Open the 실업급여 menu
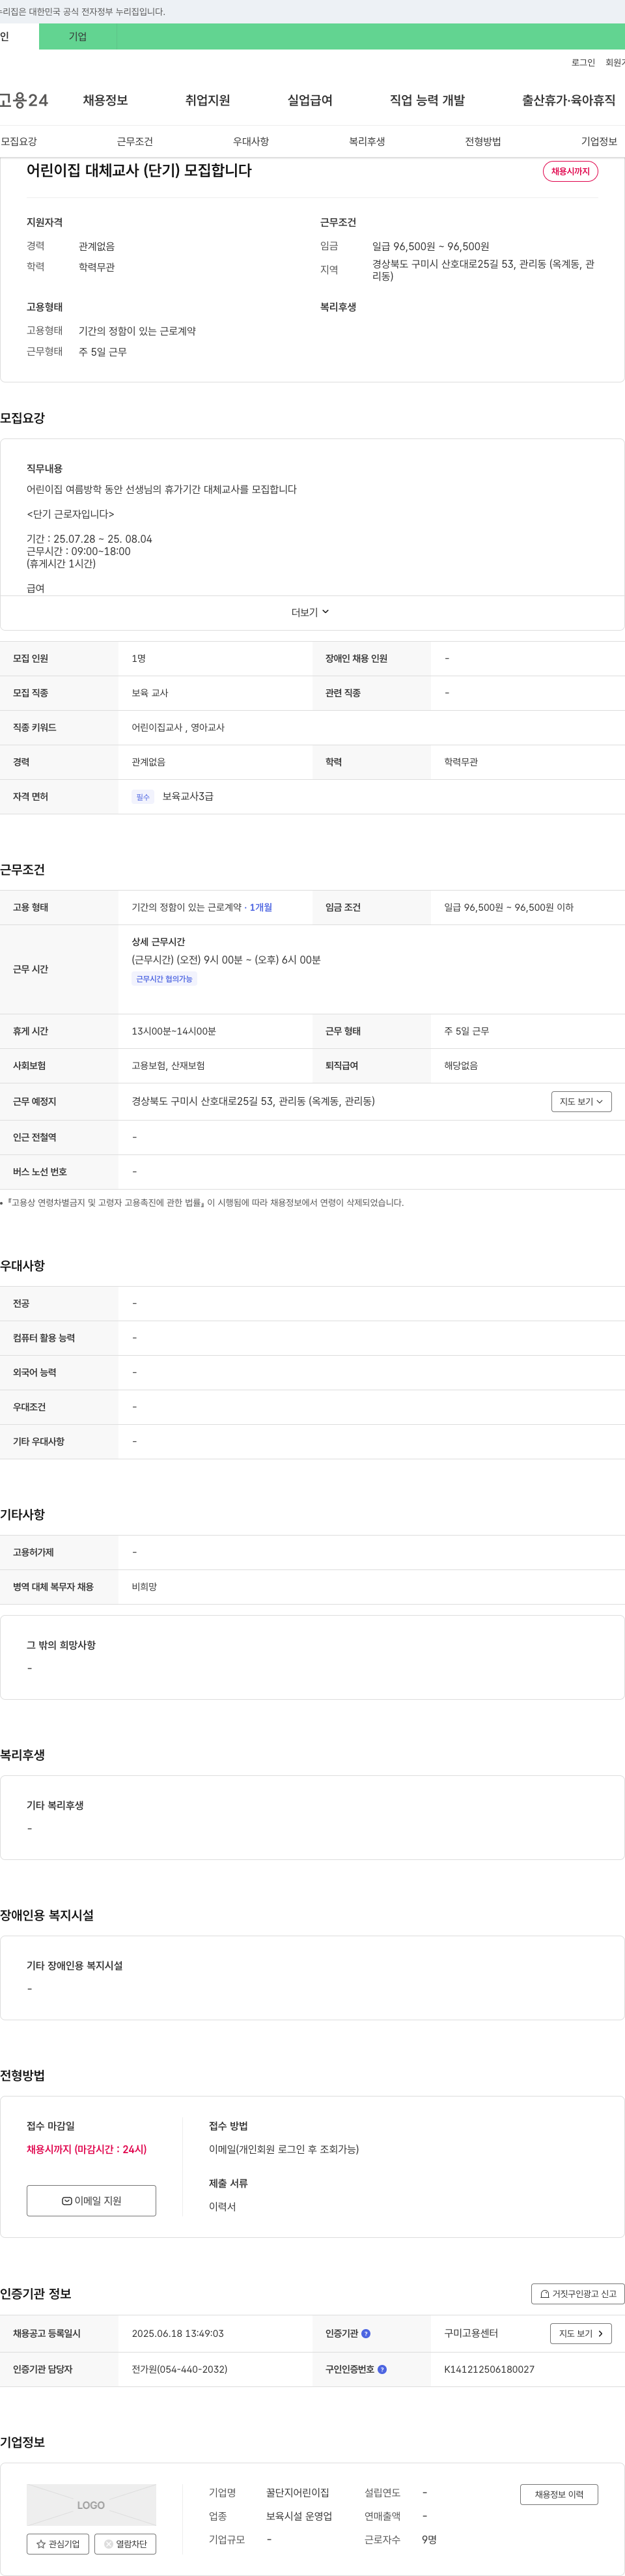The height and width of the screenshot is (2576, 625). pyautogui.click(x=310, y=100)
